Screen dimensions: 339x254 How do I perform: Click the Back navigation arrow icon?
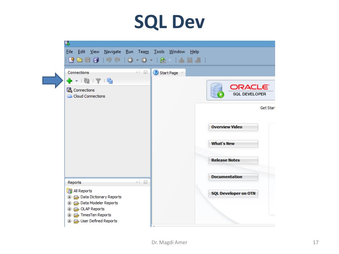pos(130,60)
